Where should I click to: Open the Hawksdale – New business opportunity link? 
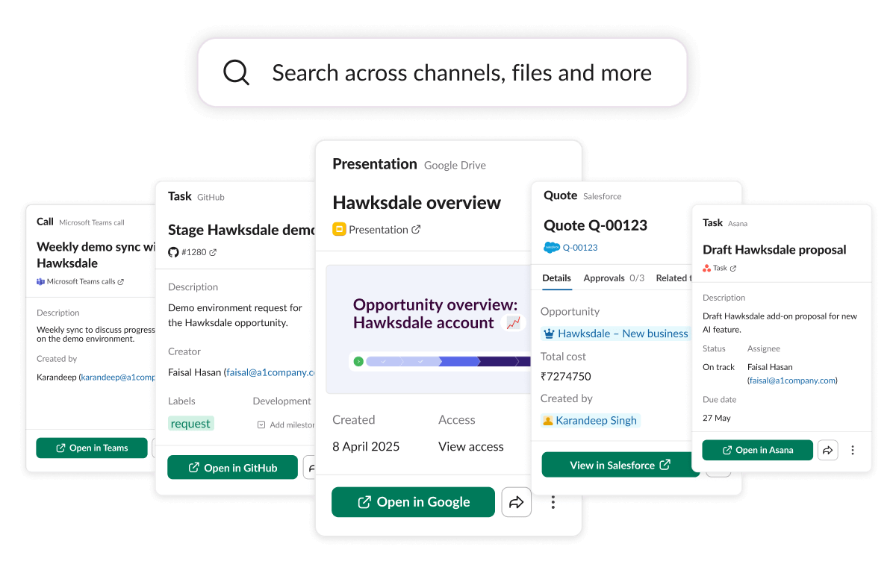point(622,334)
